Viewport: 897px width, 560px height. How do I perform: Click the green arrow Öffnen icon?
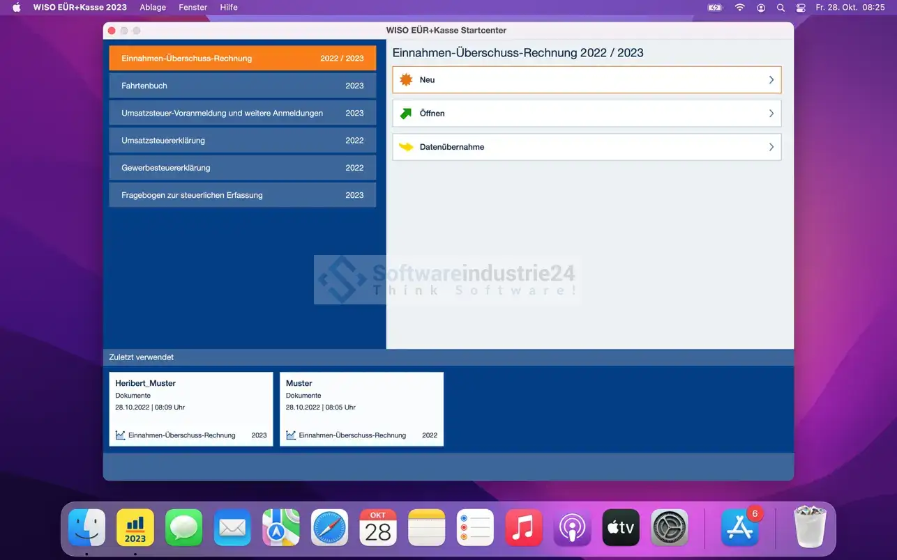(406, 114)
